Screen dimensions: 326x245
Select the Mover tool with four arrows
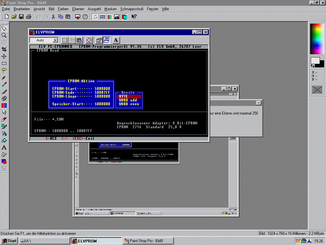4,56
